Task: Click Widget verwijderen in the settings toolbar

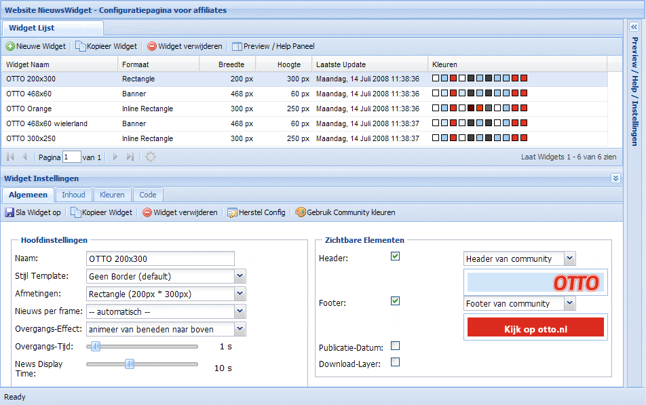Action: point(180,212)
